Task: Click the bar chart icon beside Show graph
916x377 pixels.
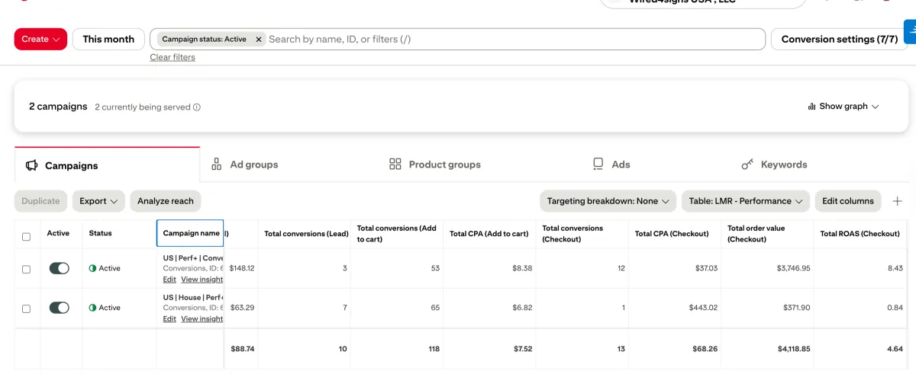Action: tap(811, 107)
